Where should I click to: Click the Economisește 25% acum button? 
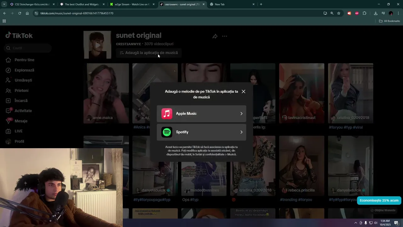[x=379, y=201]
